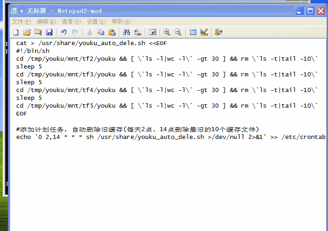Open the 查看 (View) menu

pyautogui.click(x=71, y=22)
